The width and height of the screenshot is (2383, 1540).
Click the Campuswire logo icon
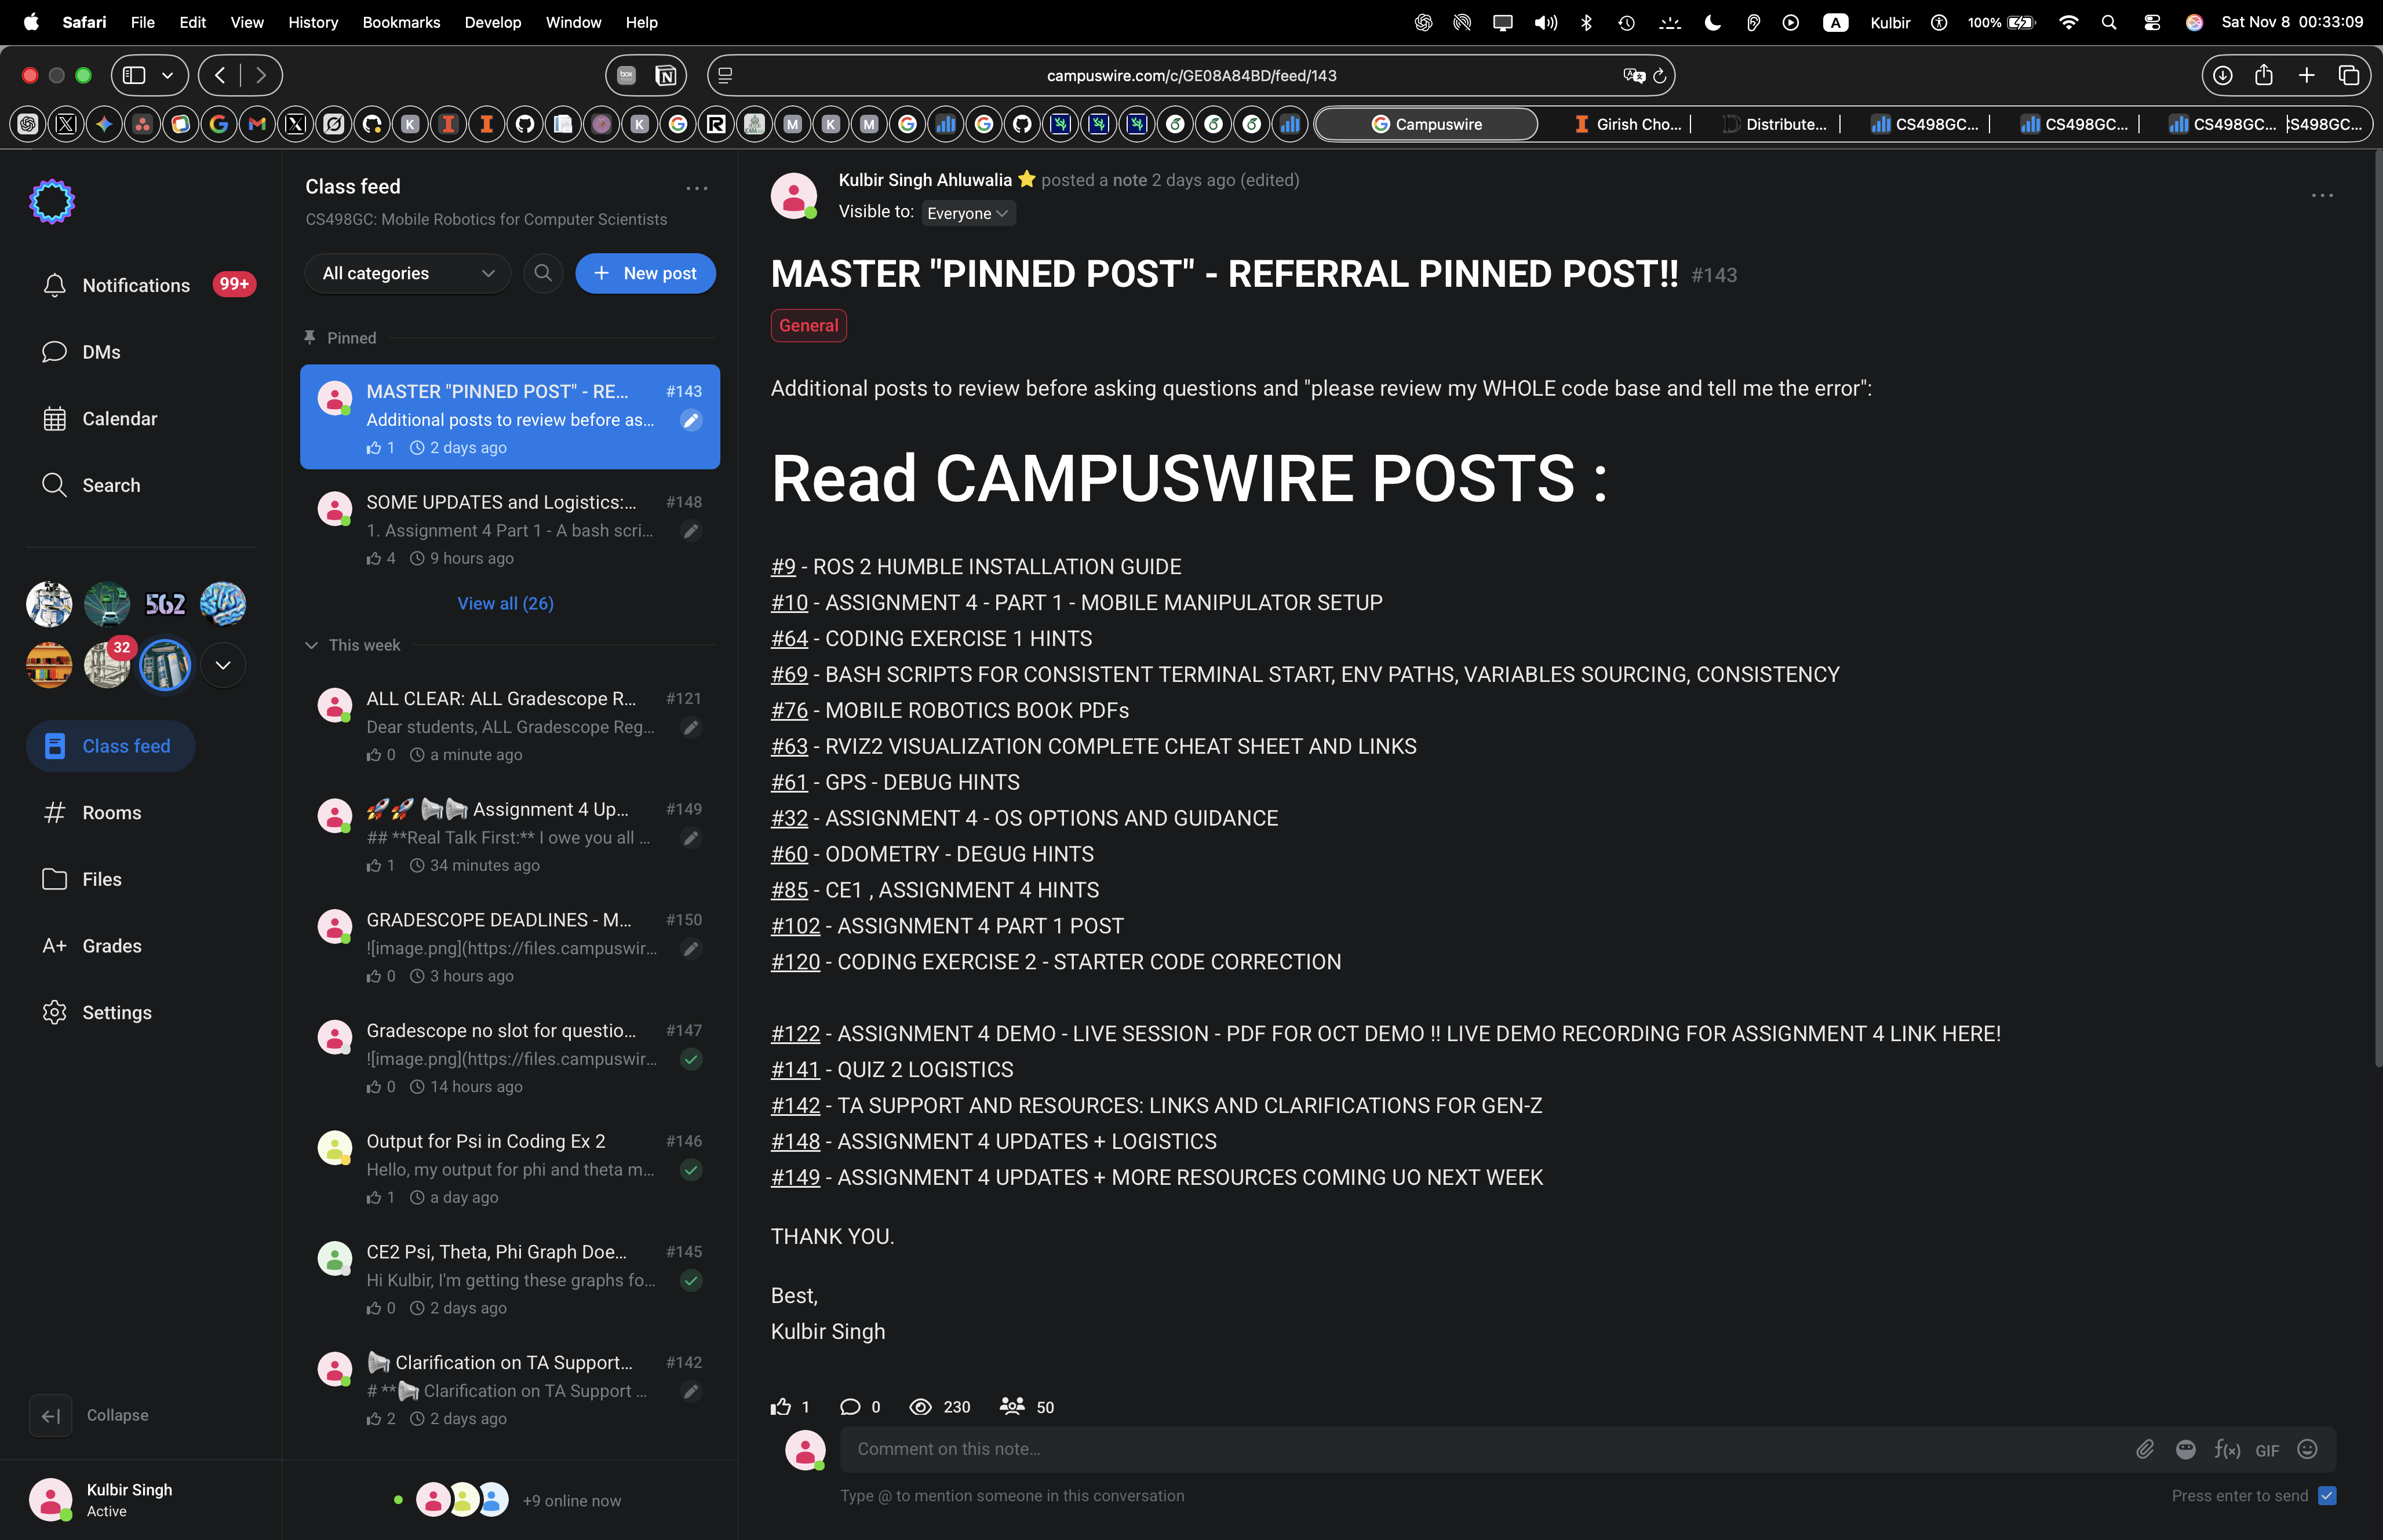(x=52, y=201)
